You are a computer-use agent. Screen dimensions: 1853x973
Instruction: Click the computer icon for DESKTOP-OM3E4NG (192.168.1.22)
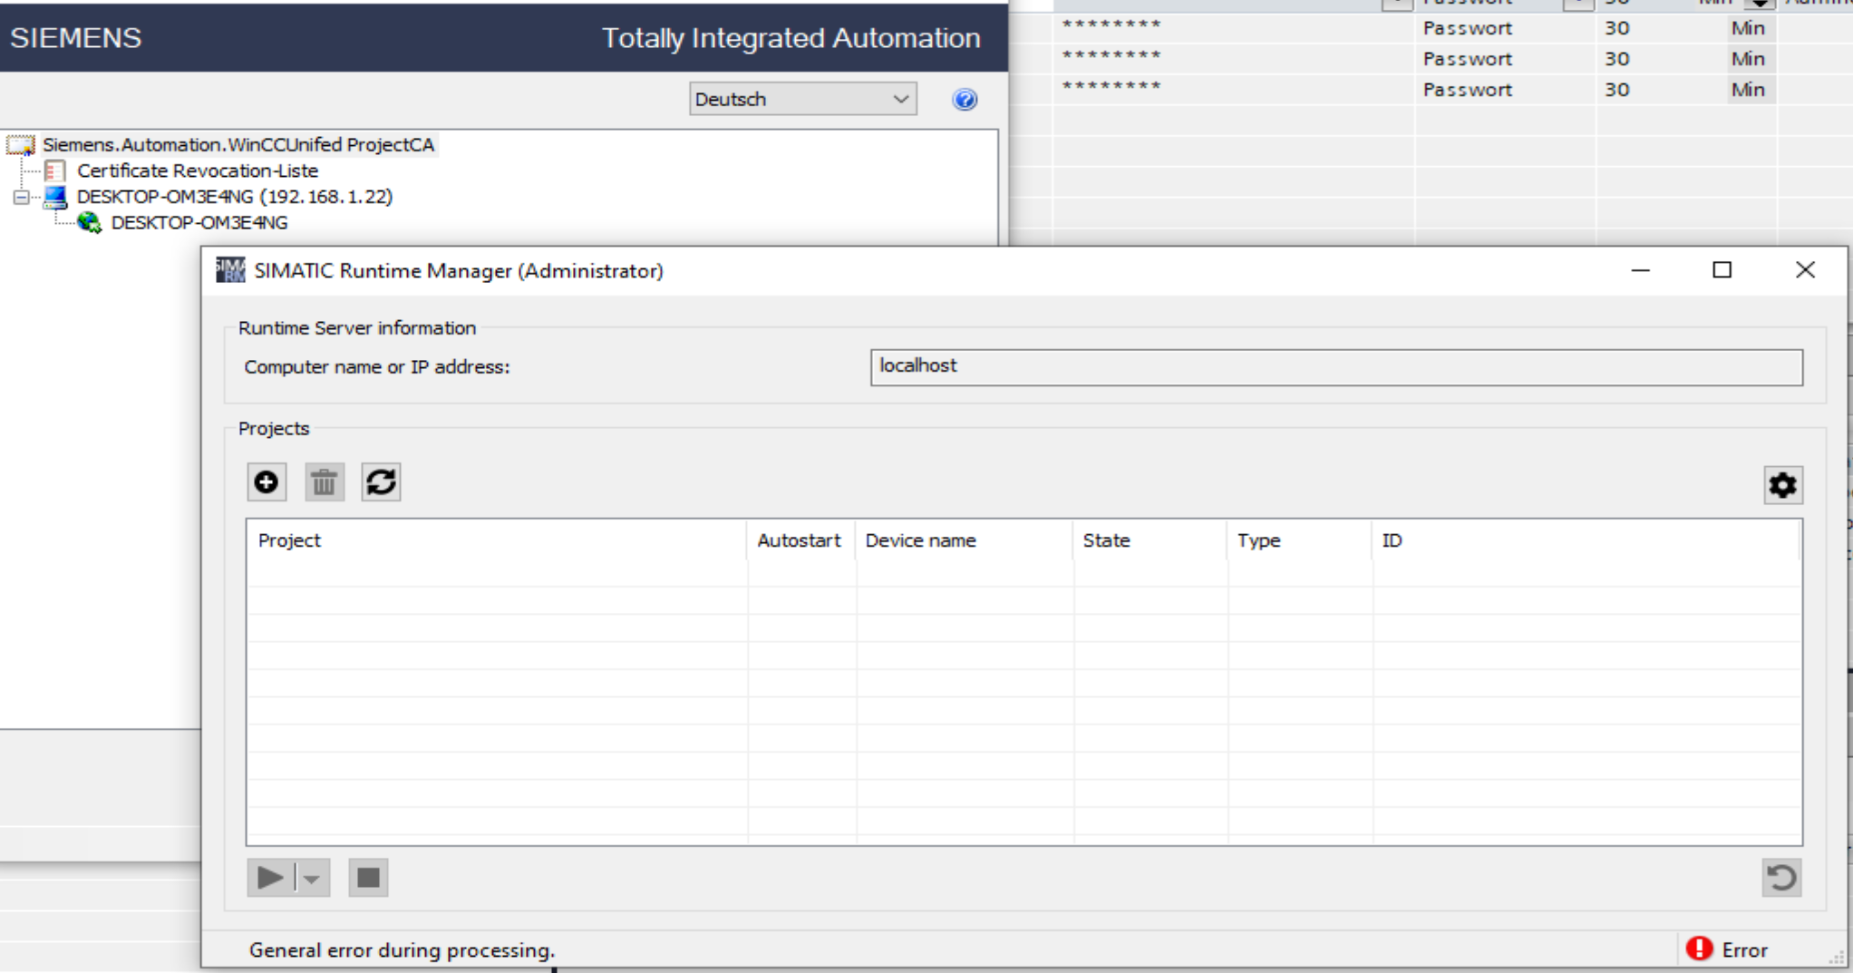click(x=55, y=197)
